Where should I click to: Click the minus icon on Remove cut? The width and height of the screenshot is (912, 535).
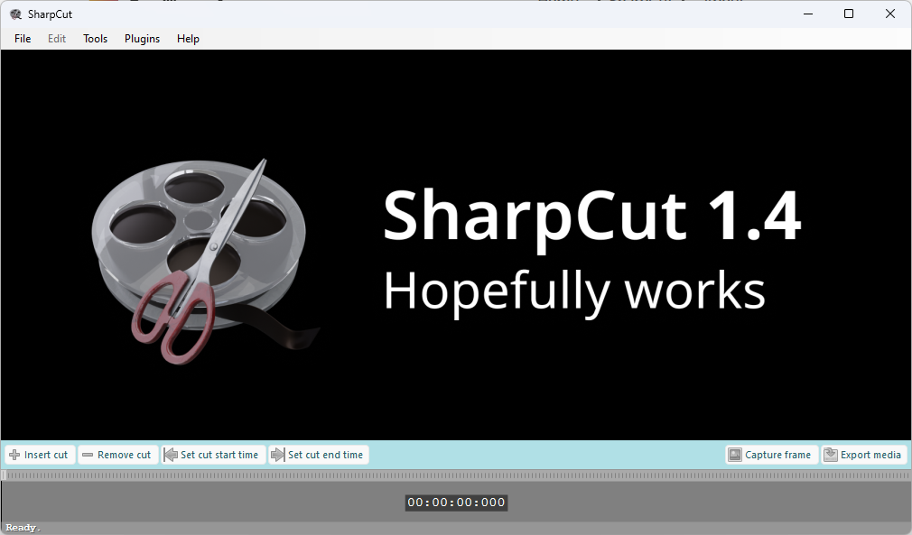point(86,455)
